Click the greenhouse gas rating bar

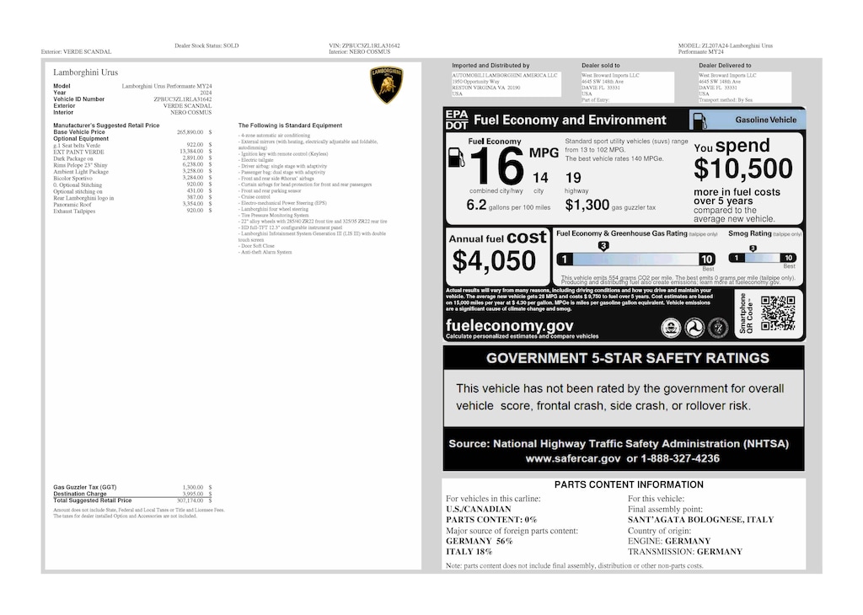click(x=635, y=259)
